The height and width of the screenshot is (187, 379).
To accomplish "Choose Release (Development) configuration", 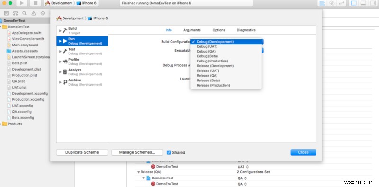I will [x=226, y=66].
